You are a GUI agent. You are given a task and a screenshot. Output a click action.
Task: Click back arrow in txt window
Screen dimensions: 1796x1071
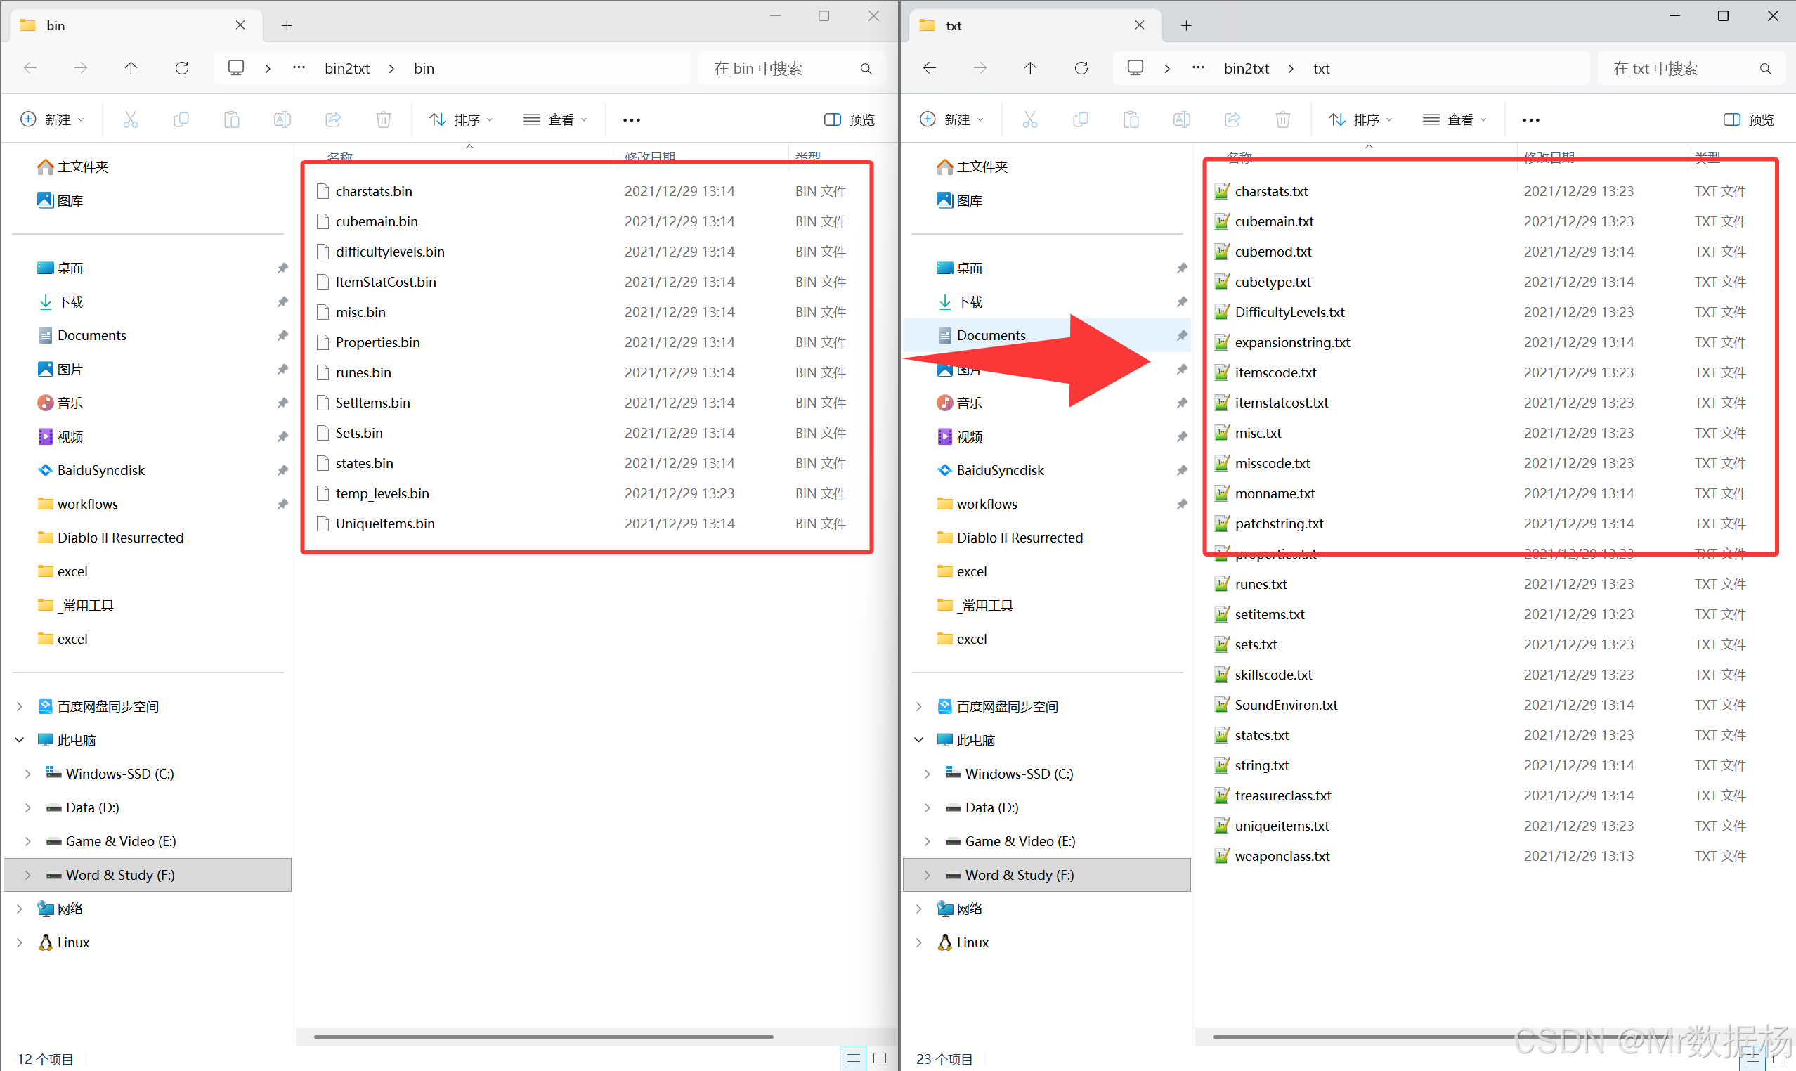[930, 69]
